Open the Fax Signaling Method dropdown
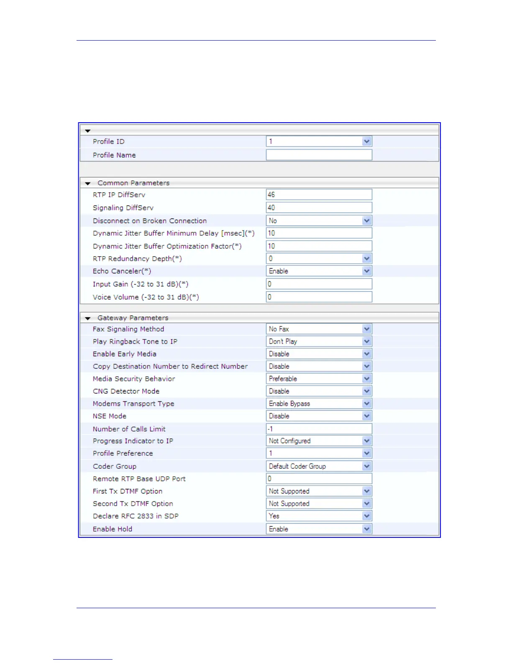The image size is (512, 663). 319,329
